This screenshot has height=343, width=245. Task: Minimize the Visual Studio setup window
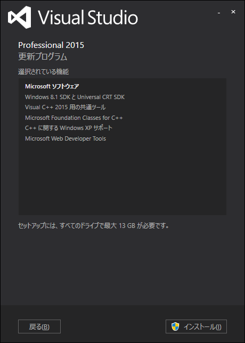click(219, 13)
